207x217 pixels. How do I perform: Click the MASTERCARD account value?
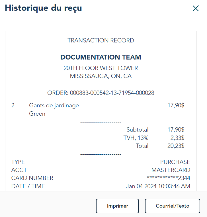point(171,170)
